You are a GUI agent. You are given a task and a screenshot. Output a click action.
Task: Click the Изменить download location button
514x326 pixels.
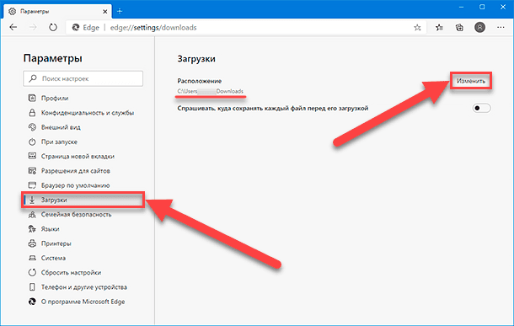(x=471, y=81)
